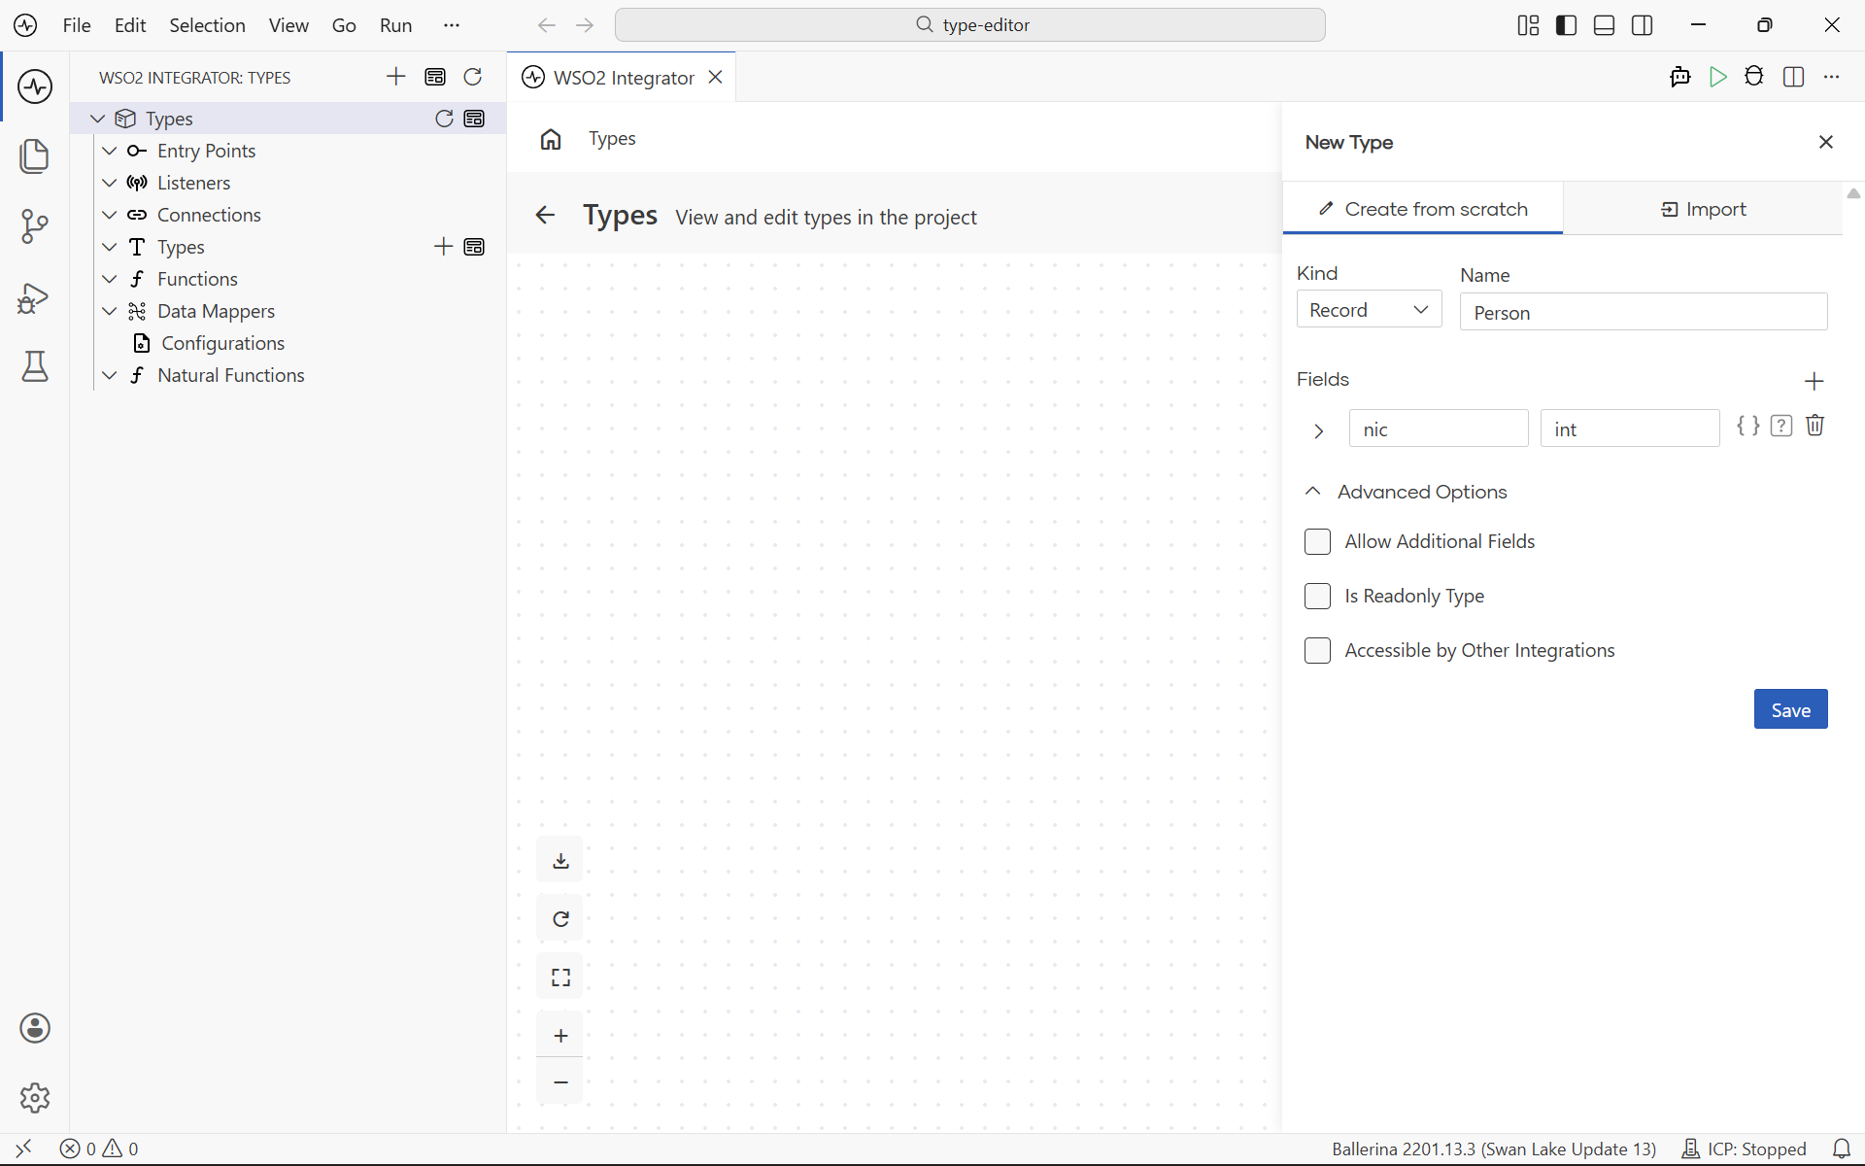Open Source Control view
Viewport: 1865px width, 1166px height.
(x=35, y=226)
